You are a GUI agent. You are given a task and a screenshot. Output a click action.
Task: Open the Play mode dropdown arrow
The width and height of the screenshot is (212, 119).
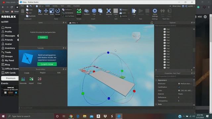pos(134,17)
